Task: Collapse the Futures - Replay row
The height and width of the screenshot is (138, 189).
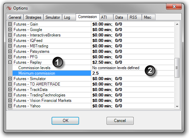Action: [10, 62]
